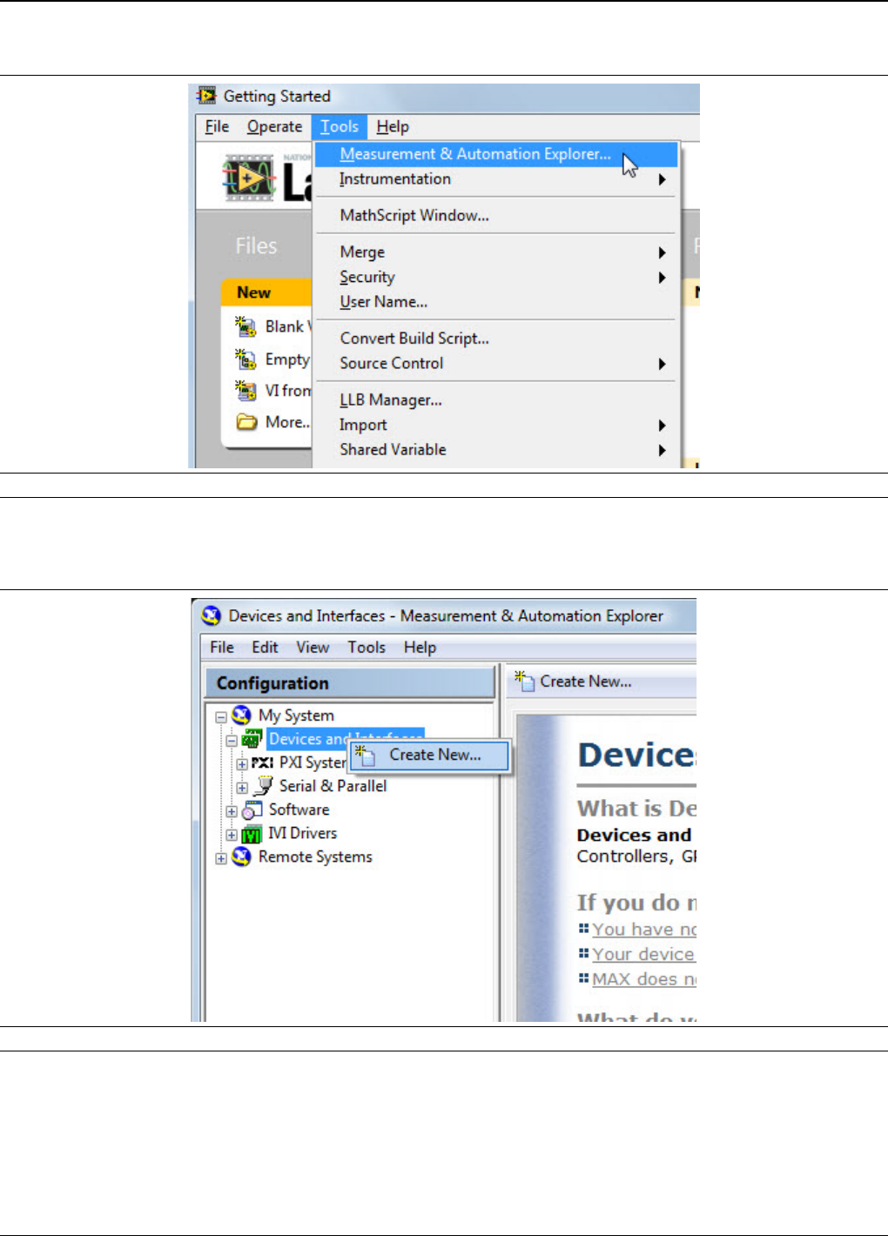Click the Serial & Parallel connector icon
Screen dimensions: 888x1236
coord(263,786)
